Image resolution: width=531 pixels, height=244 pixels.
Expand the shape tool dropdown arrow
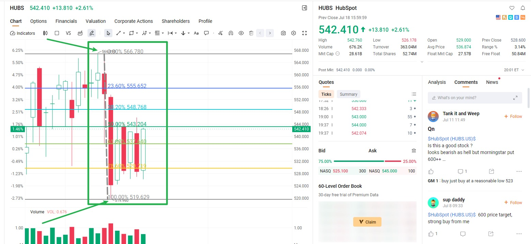tap(137, 33)
